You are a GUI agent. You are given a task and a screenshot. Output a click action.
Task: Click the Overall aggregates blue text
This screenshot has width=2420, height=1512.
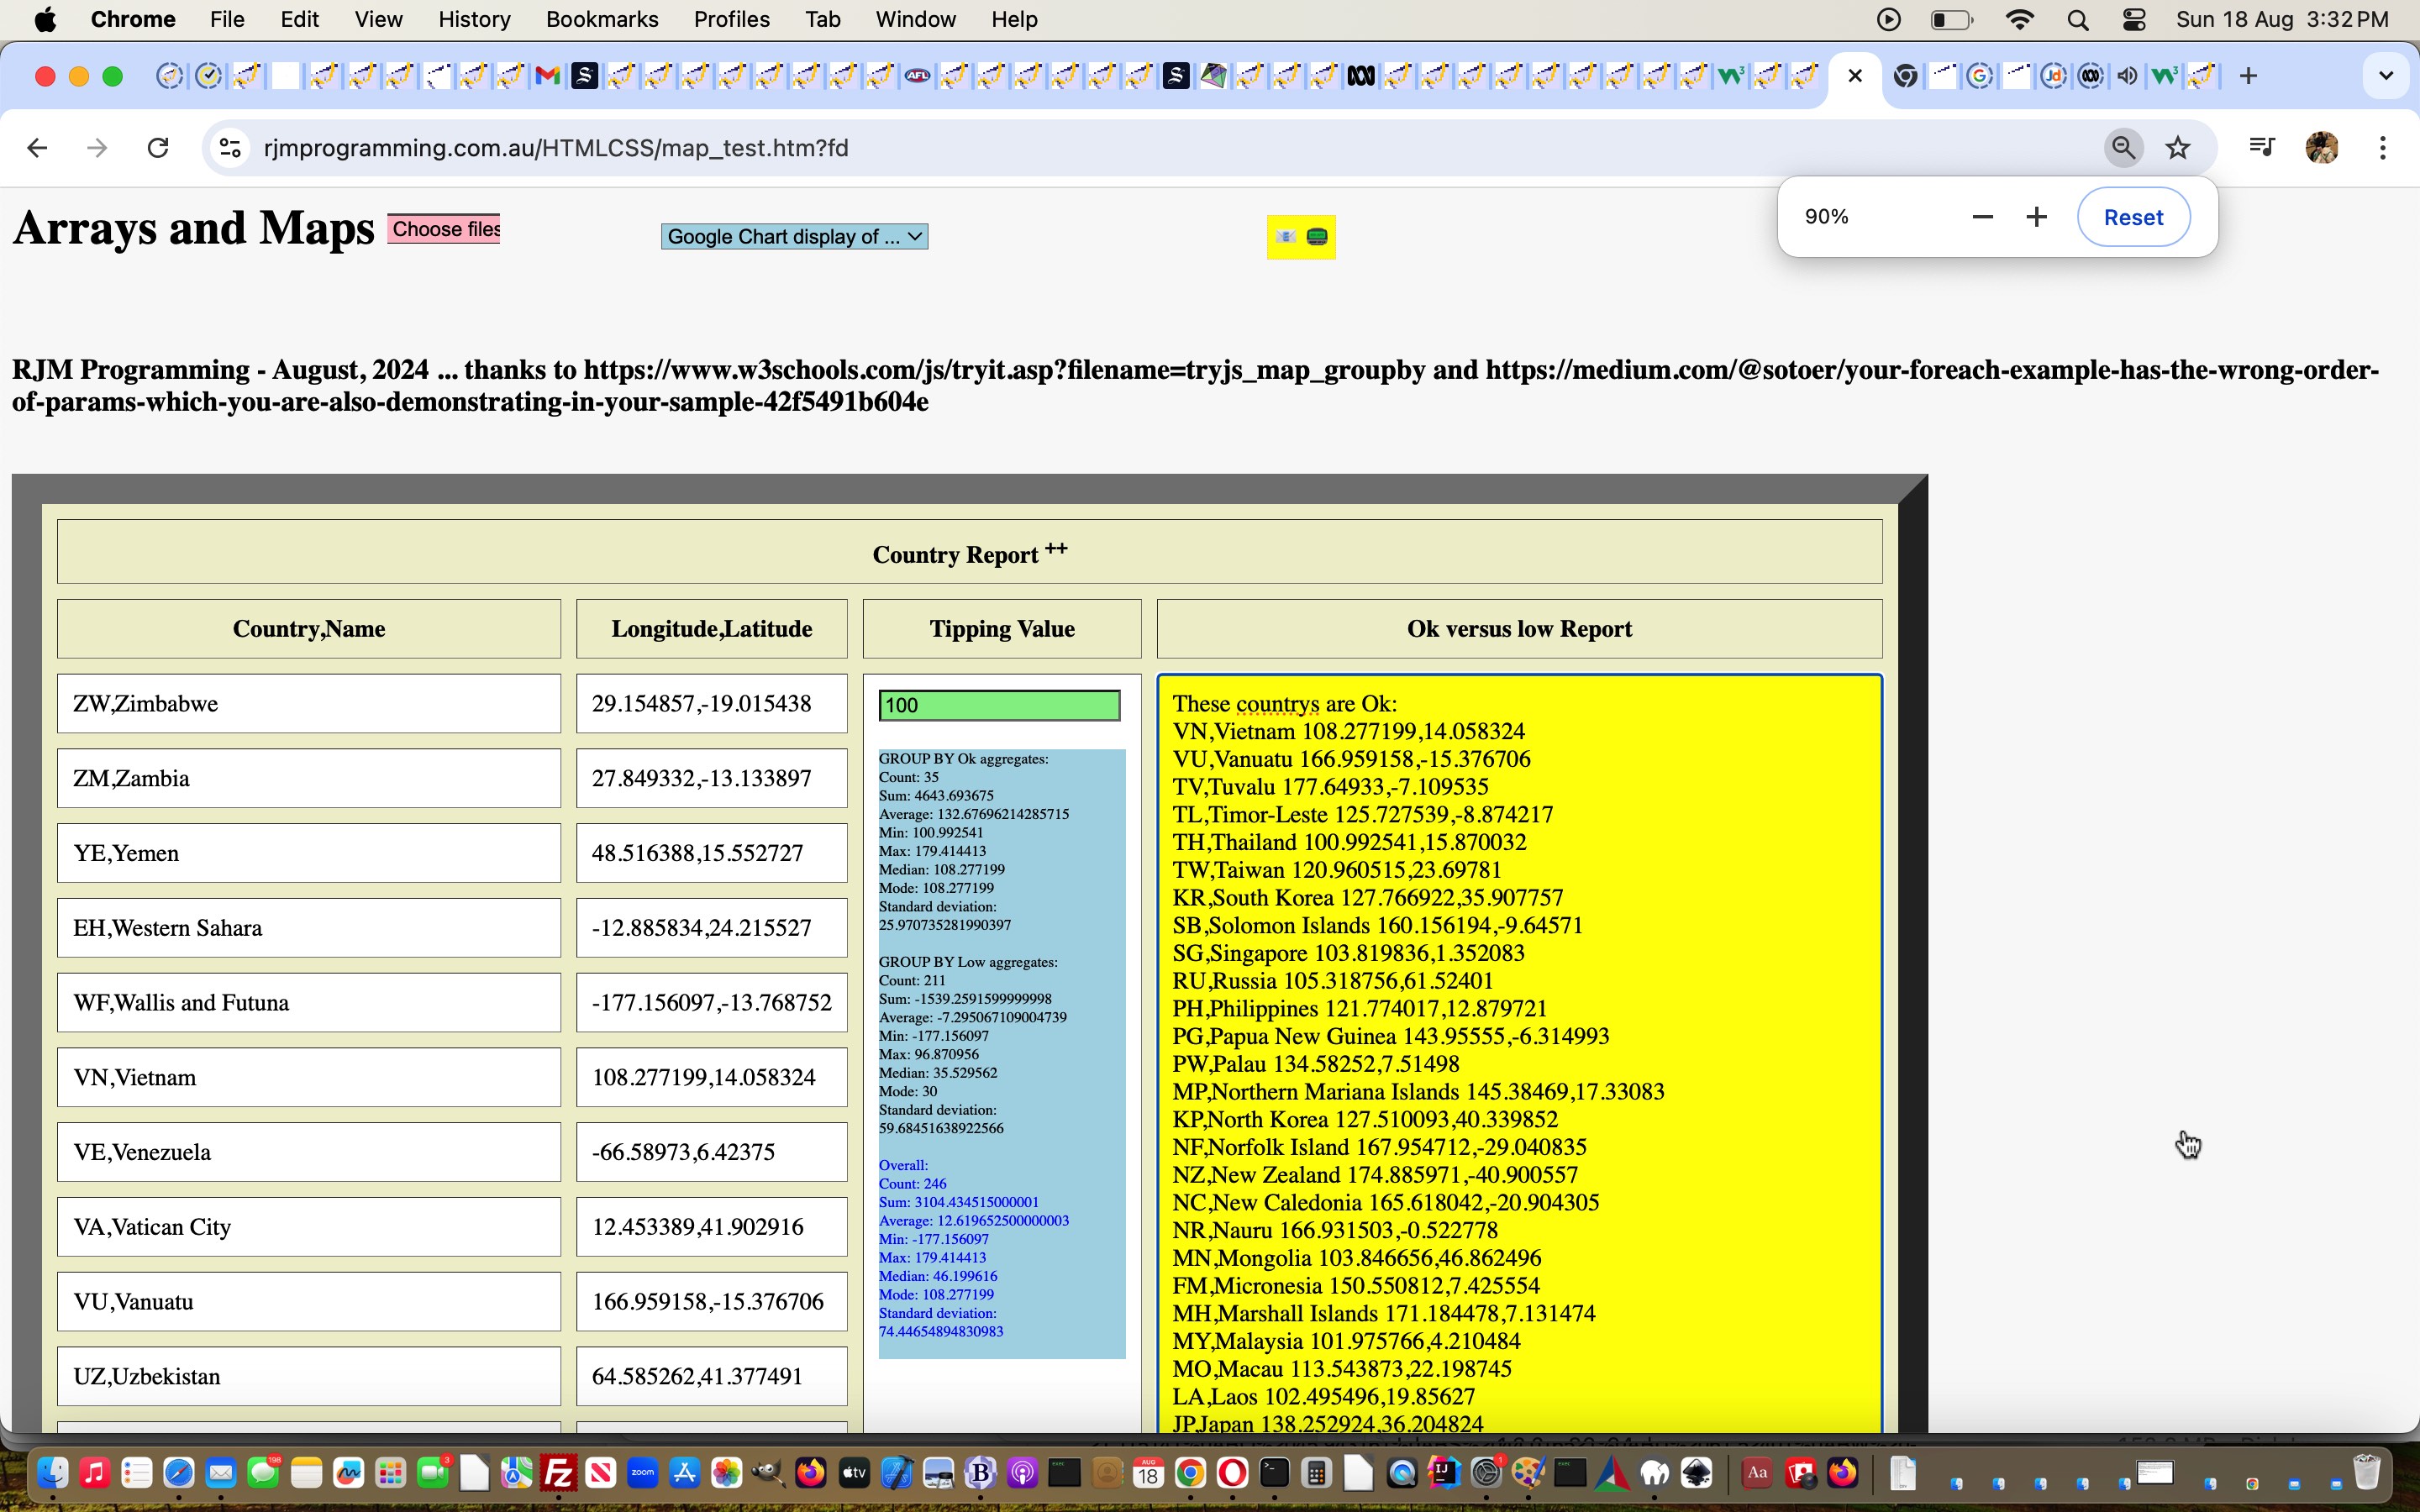973,1248
